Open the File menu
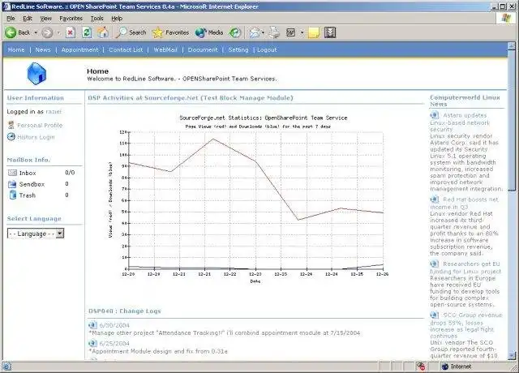This screenshot has height=373, width=519. (11, 19)
